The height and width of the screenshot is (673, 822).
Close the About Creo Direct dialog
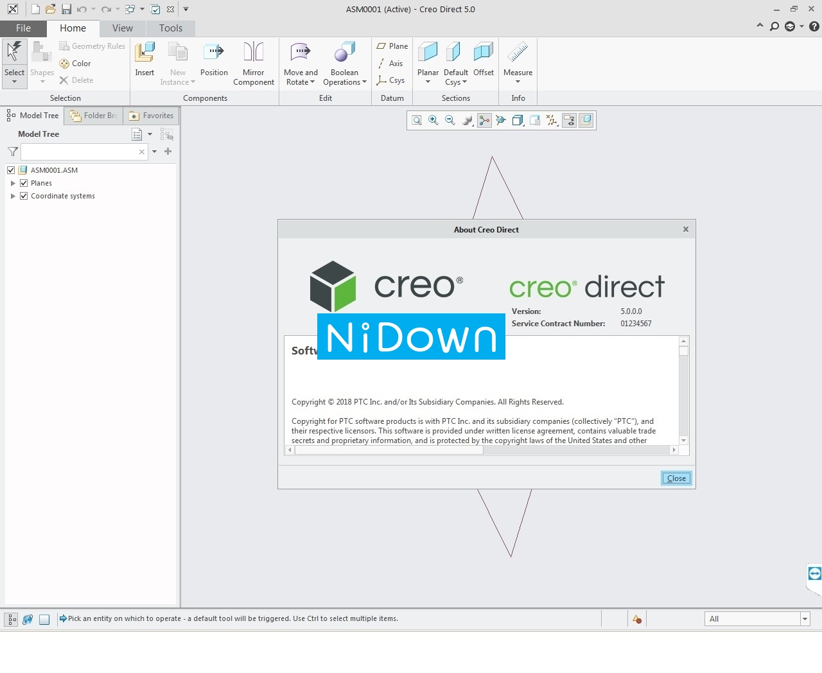coord(676,478)
